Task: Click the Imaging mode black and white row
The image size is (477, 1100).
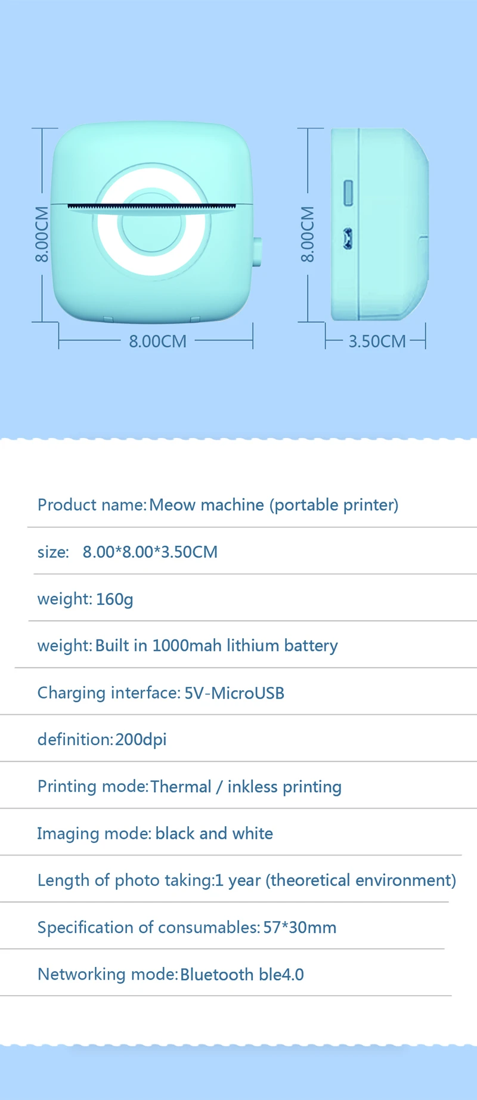Action: (x=231, y=833)
